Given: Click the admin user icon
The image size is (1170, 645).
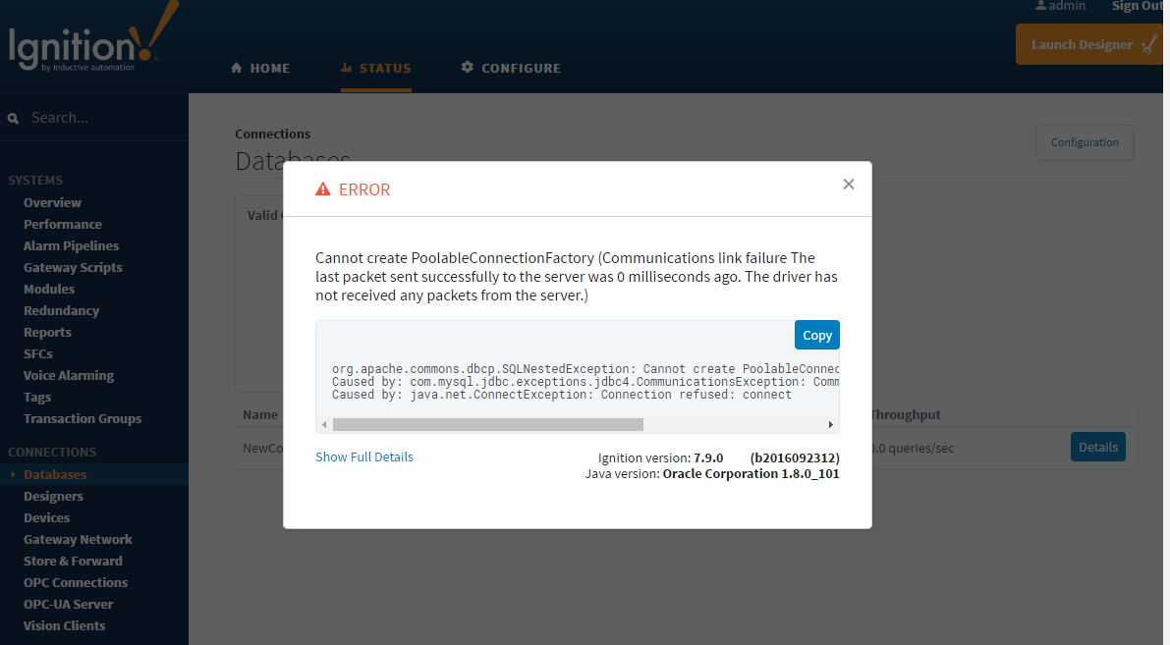Looking at the screenshot, I should pyautogui.click(x=1040, y=6).
